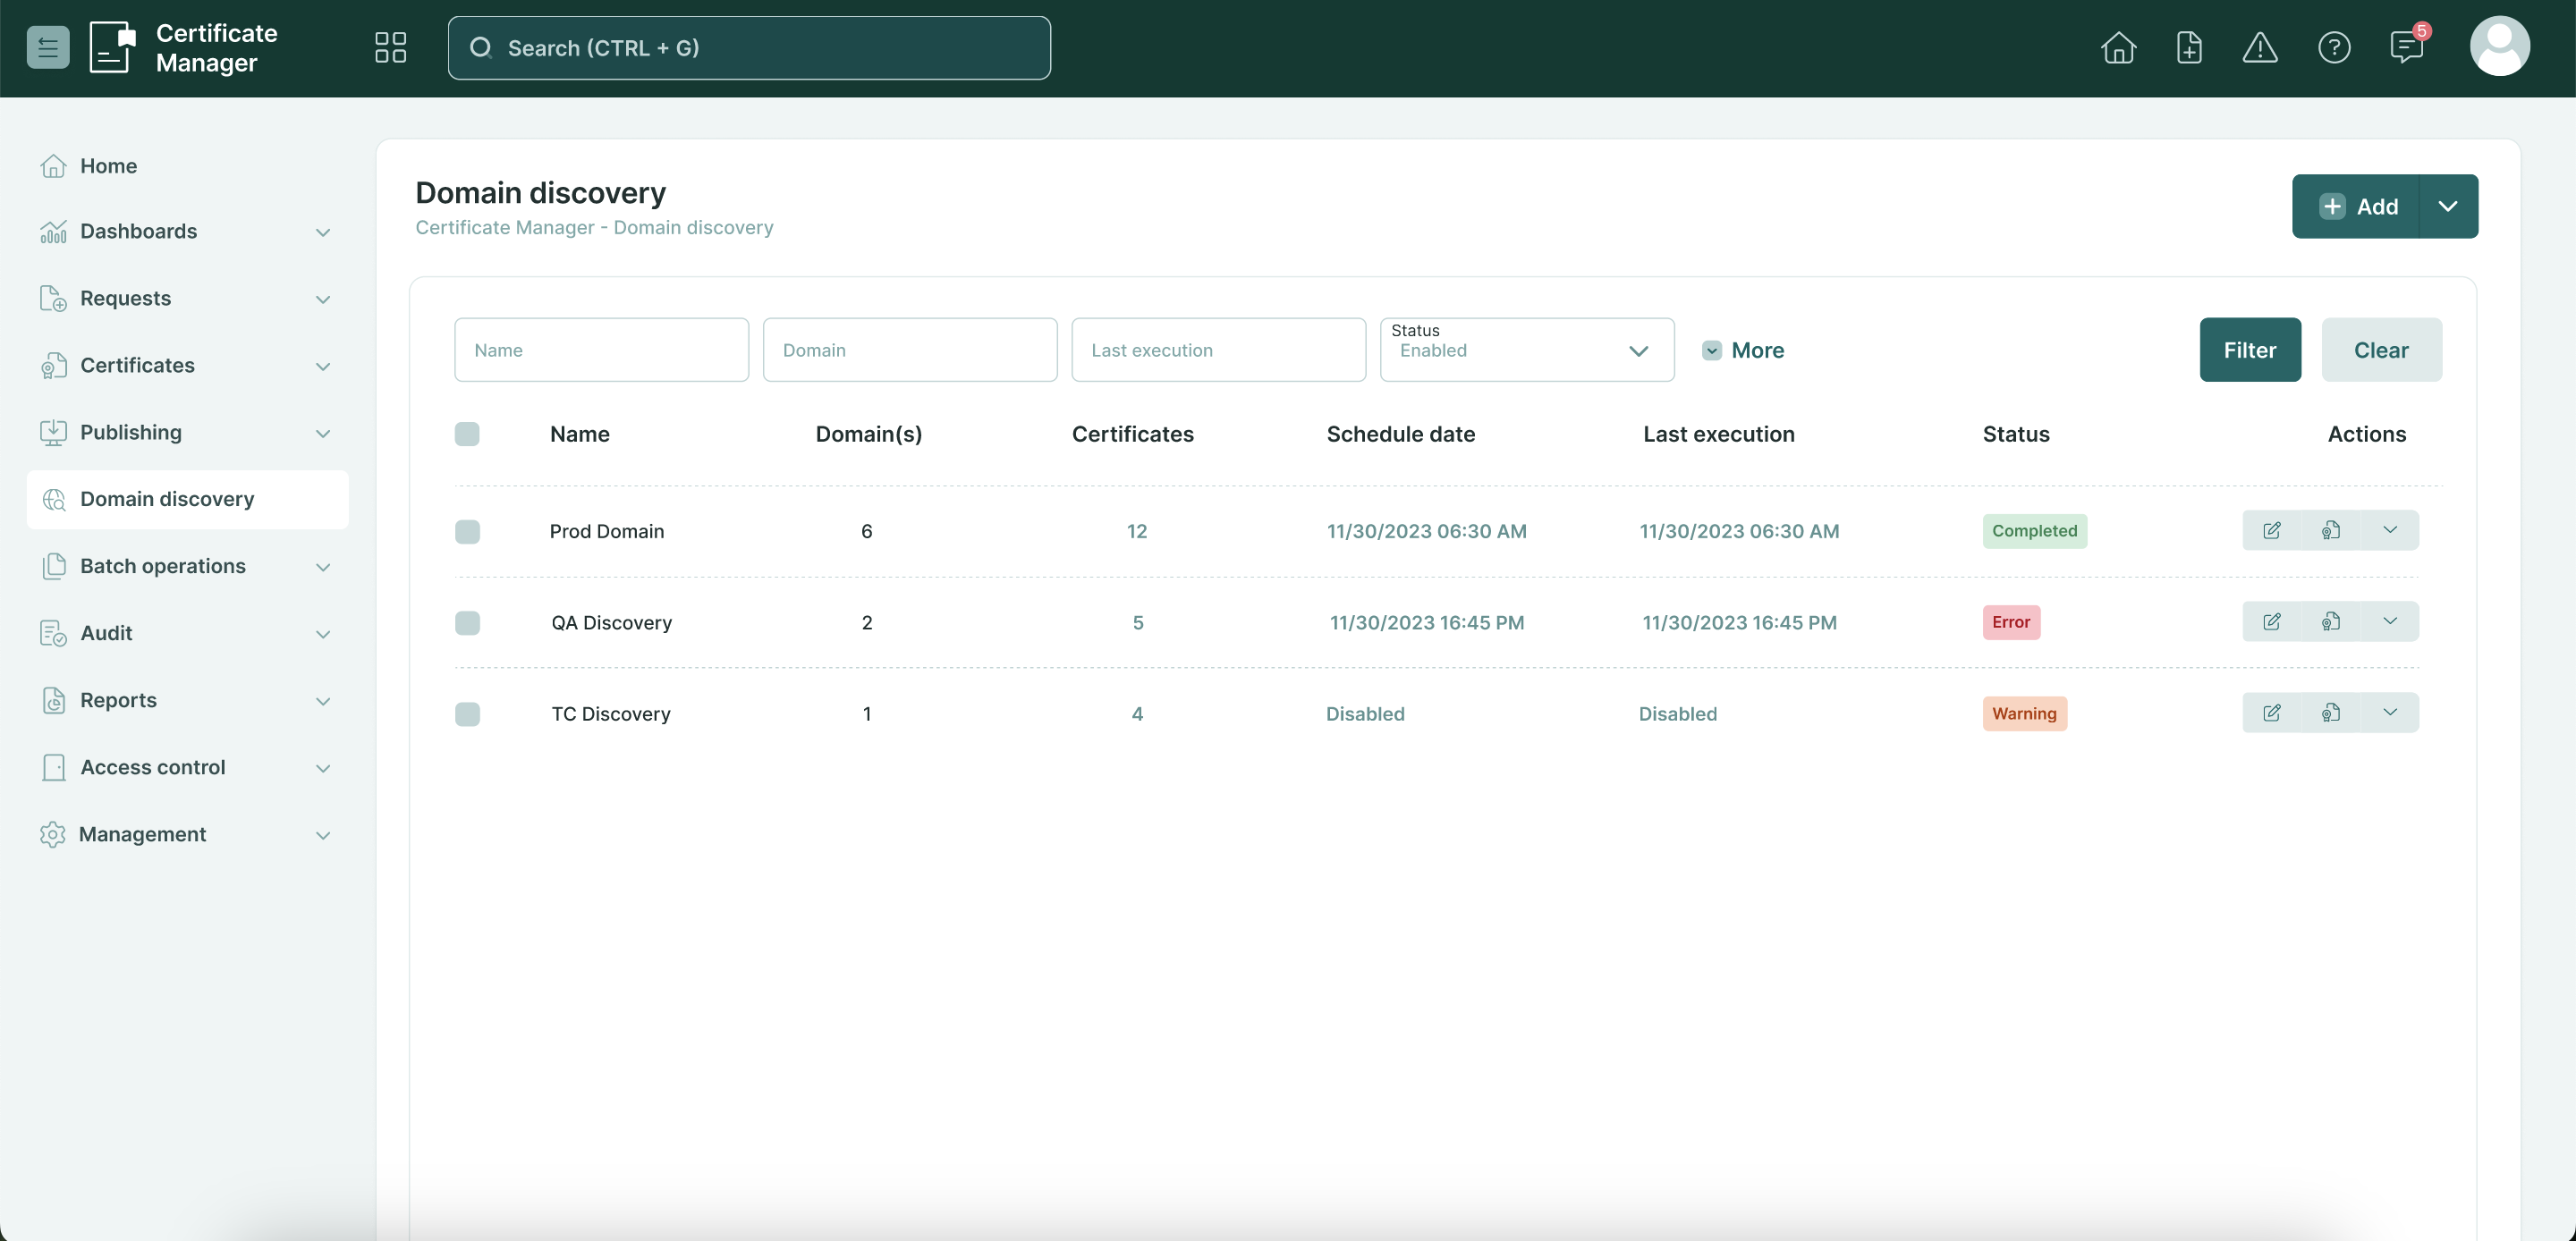Click the Batch operations icon

[x=53, y=566]
